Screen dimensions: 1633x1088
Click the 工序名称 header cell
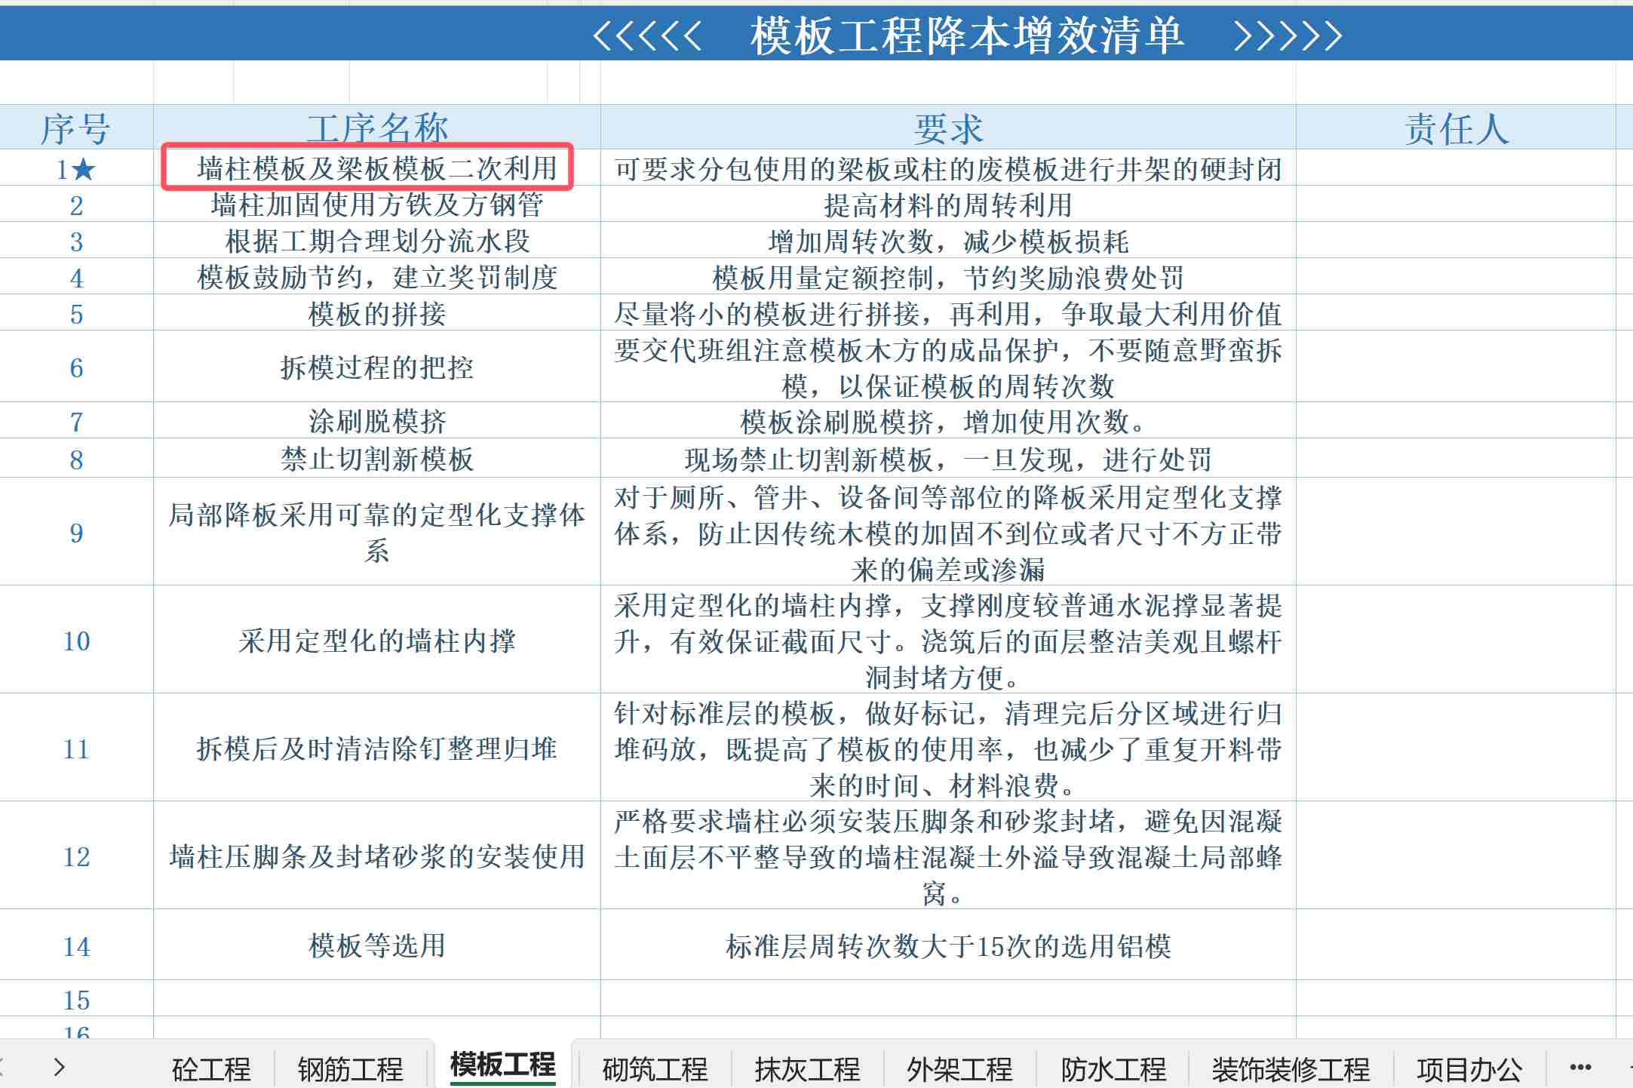(x=376, y=128)
